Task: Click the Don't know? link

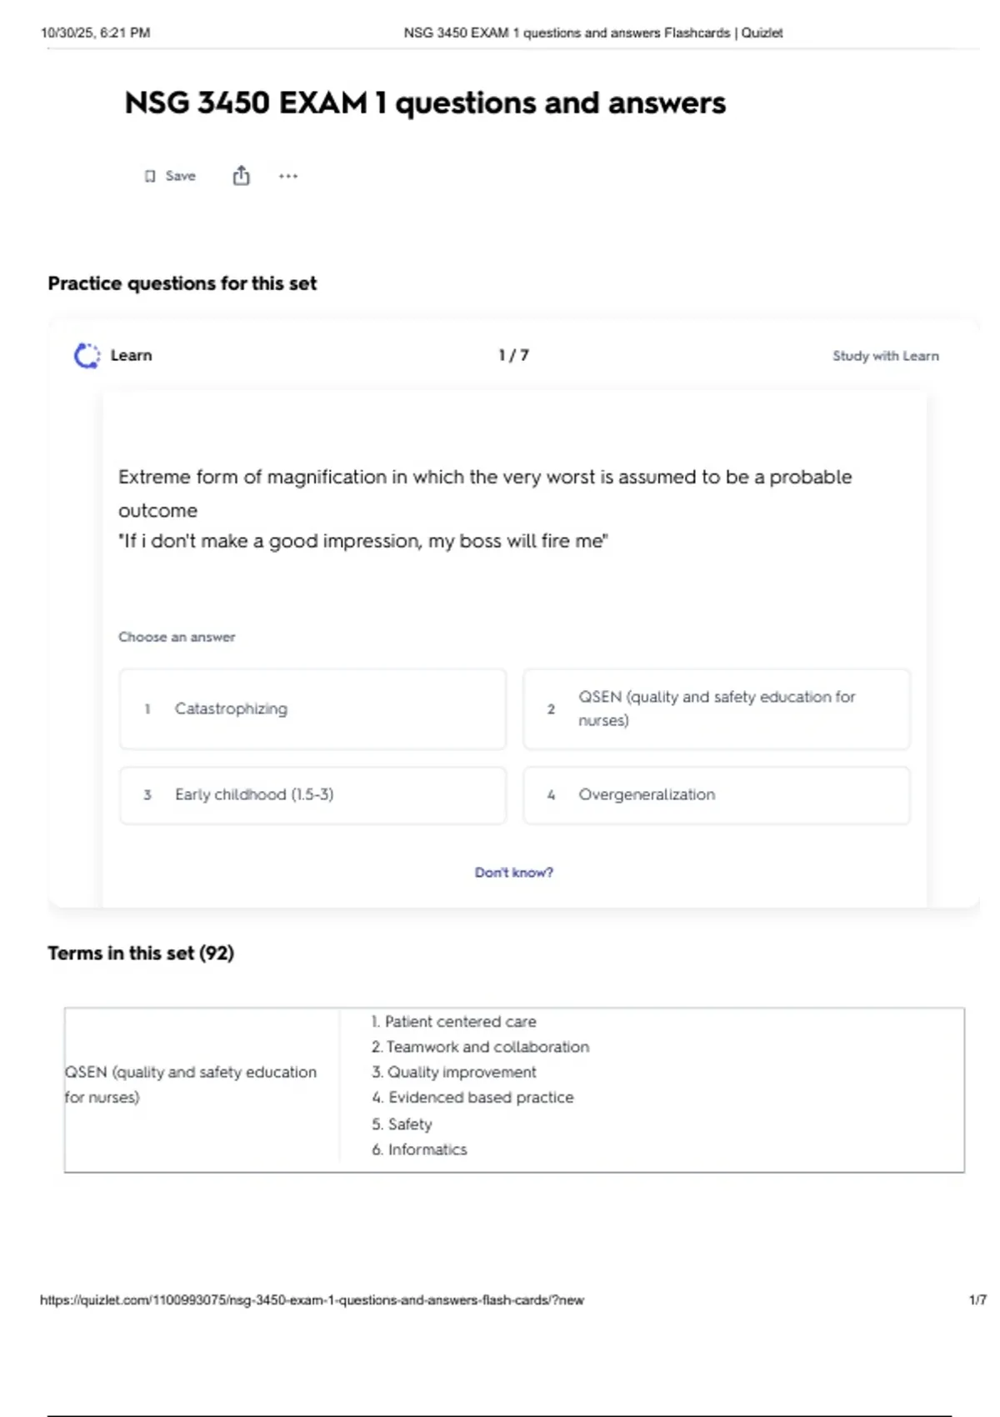Action: [513, 873]
